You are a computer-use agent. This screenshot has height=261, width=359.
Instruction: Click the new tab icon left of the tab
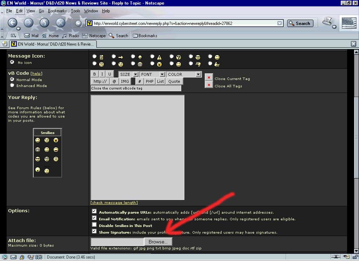[x=4, y=43]
